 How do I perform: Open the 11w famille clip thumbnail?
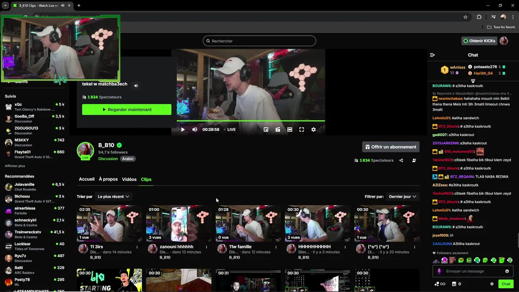pos(248,223)
